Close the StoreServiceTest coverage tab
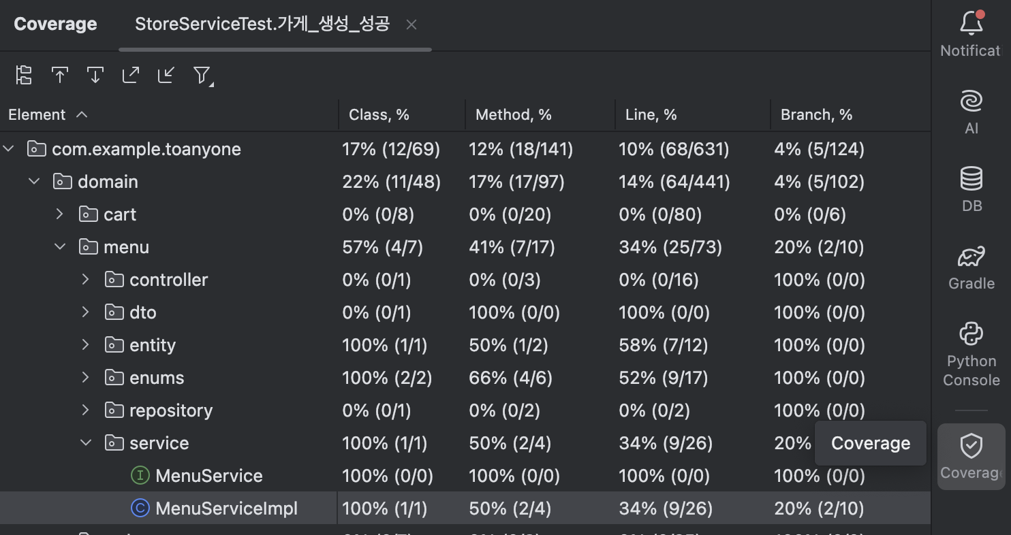 click(411, 25)
